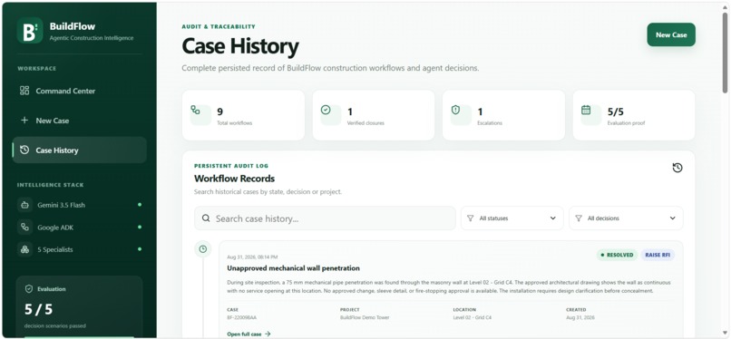Click the case ID BF-22009BAA

[241, 317]
